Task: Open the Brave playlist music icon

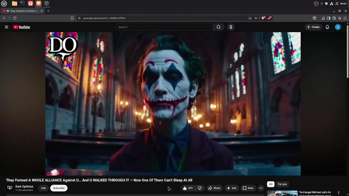Action: pos(323,18)
